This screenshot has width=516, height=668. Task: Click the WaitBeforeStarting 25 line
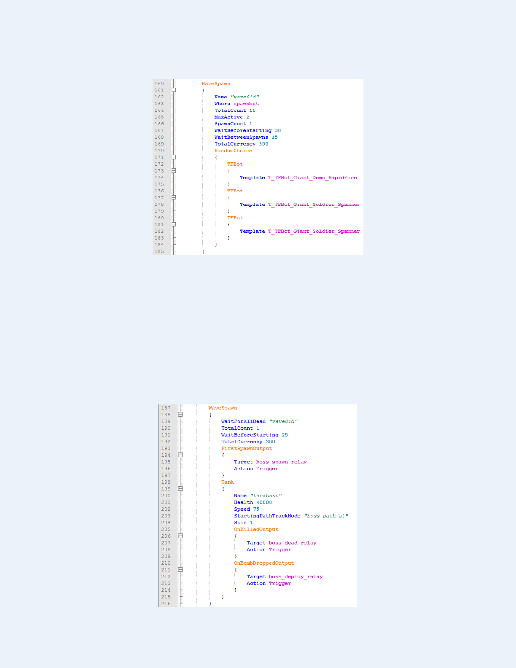255,435
